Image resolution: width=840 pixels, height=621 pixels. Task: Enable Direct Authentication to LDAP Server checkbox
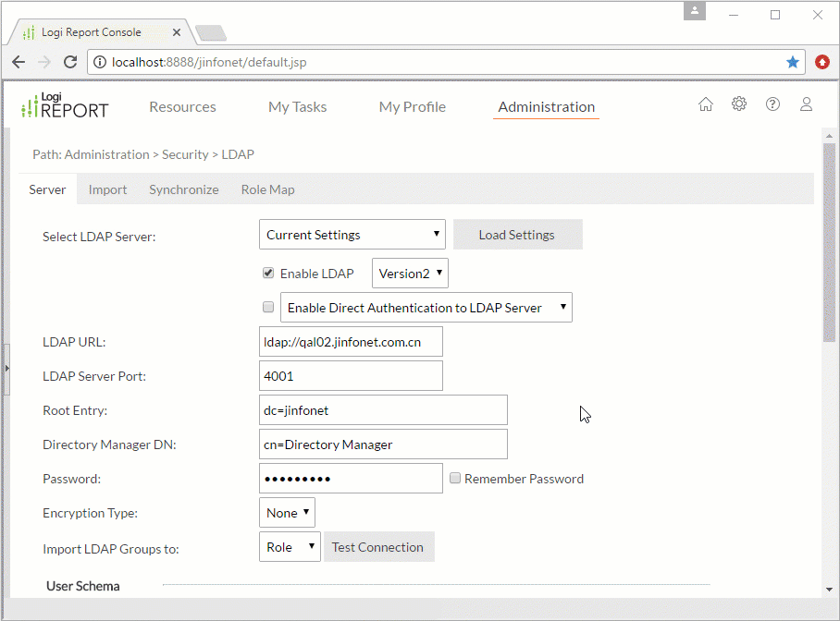coord(268,307)
